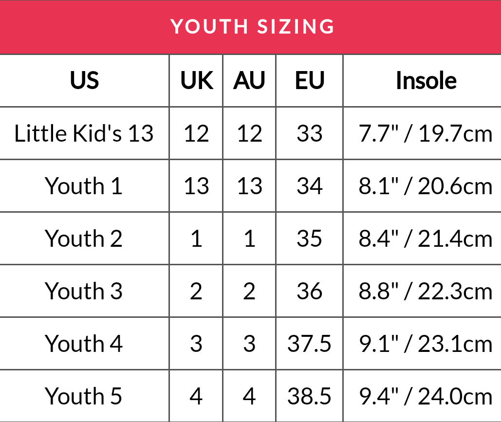Viewport: 501px width, 422px height.
Task: Click the UK column header
Action: click(x=196, y=80)
